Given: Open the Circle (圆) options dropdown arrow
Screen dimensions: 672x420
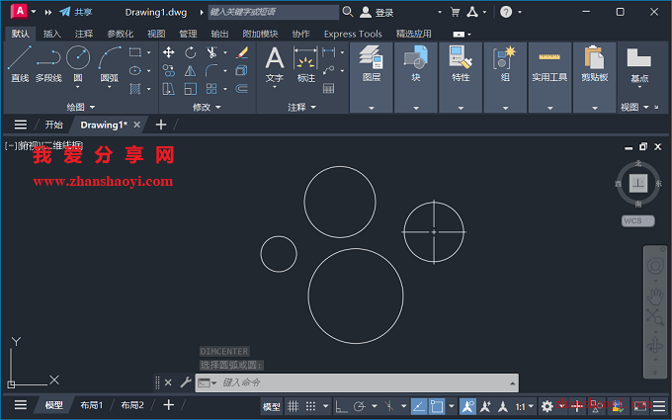Looking at the screenshot, I should 78,87.
